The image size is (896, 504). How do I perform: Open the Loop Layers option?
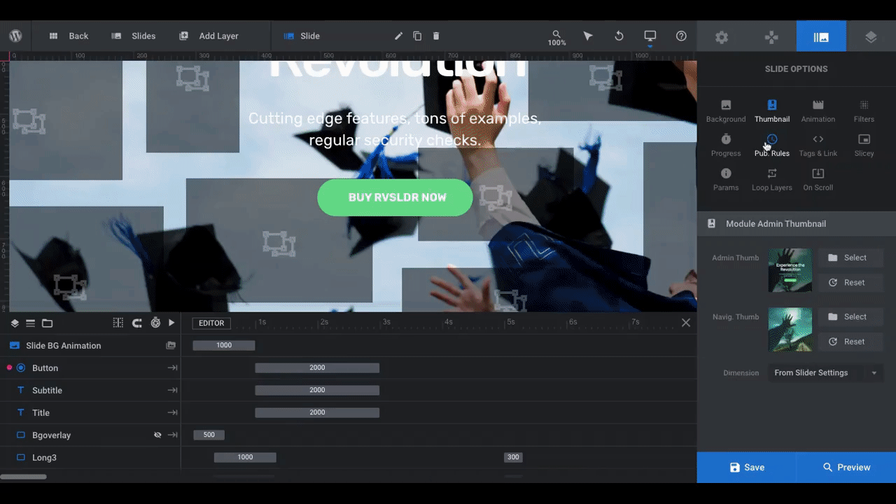772,179
